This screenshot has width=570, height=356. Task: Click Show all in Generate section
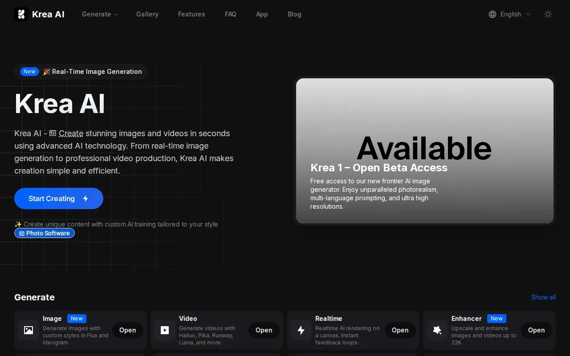pos(543,297)
